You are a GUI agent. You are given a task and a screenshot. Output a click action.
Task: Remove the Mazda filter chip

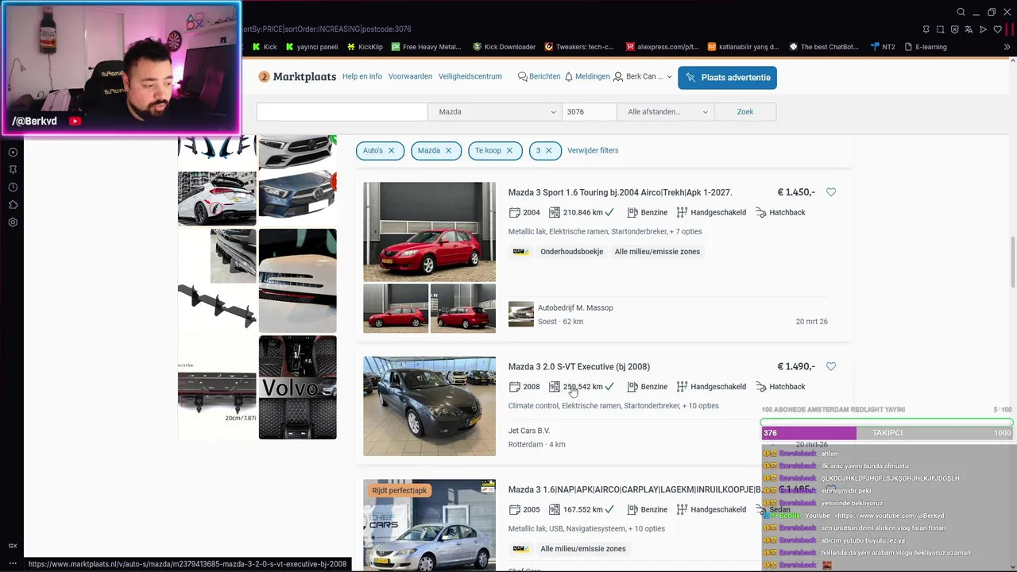pyautogui.click(x=448, y=150)
